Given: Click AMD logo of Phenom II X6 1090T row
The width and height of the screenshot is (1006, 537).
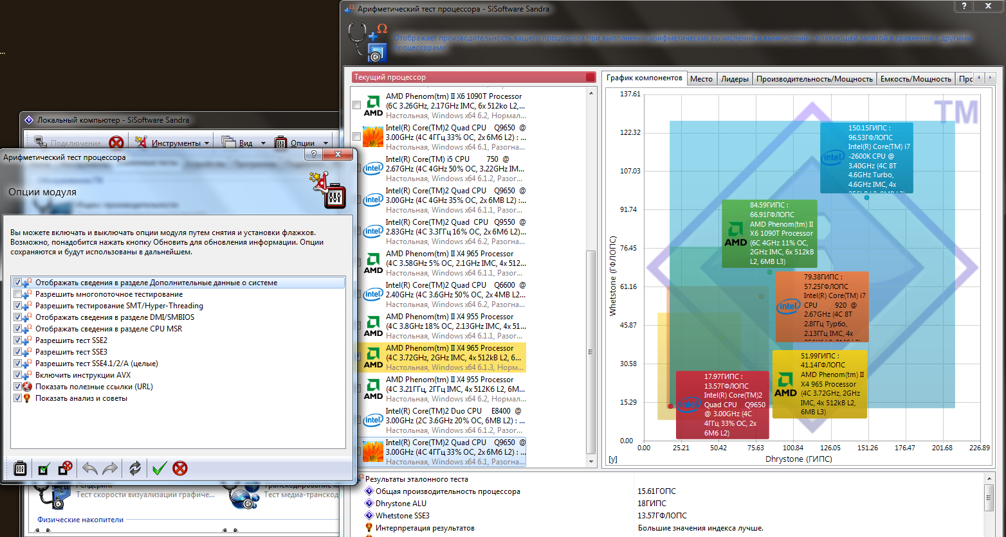Looking at the screenshot, I should [x=373, y=105].
